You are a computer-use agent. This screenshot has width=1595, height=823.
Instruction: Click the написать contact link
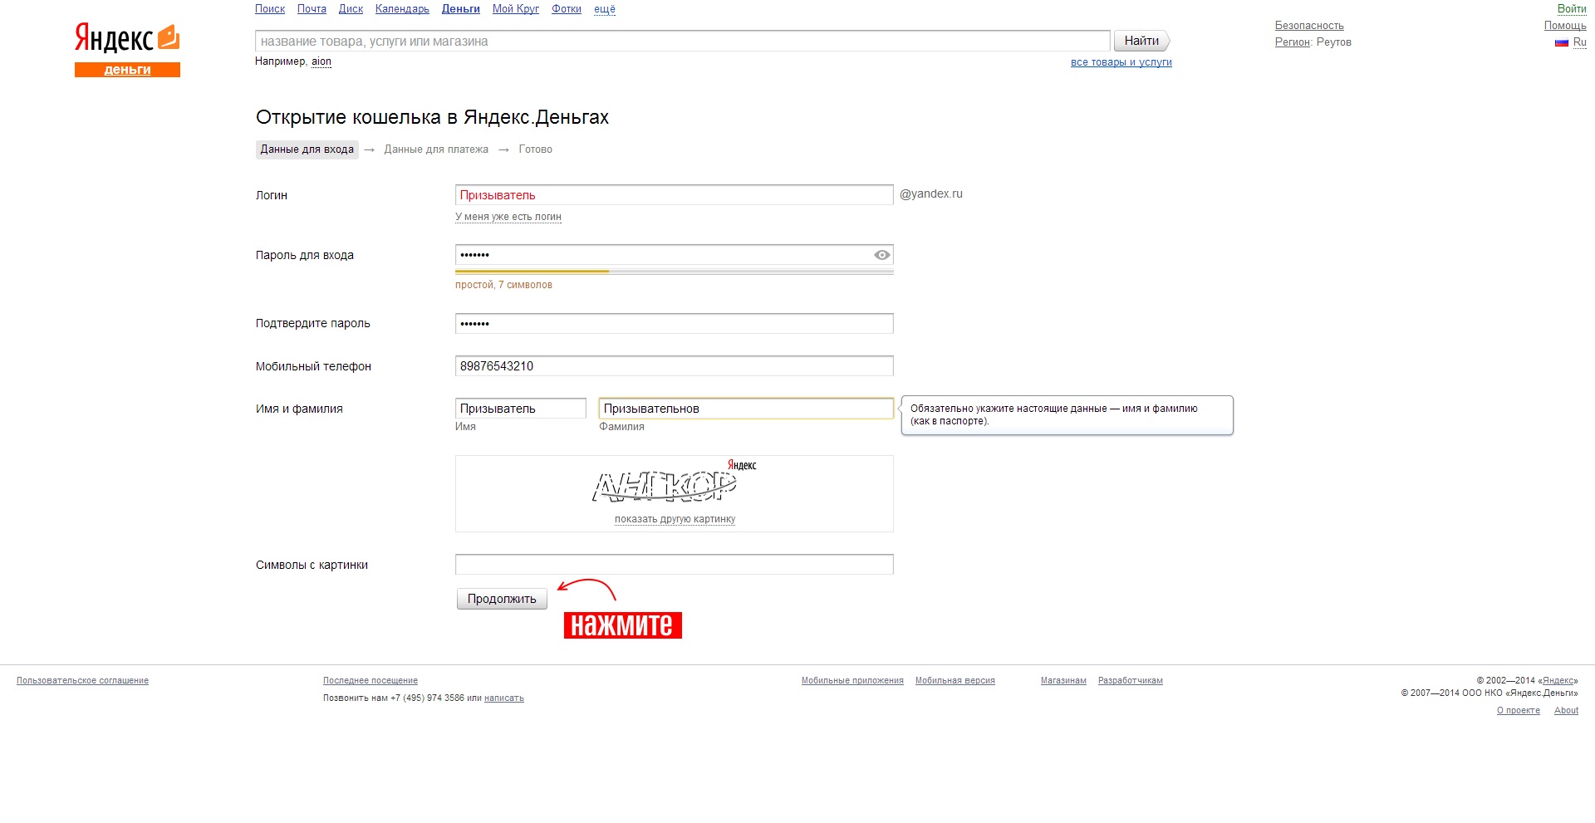504,698
